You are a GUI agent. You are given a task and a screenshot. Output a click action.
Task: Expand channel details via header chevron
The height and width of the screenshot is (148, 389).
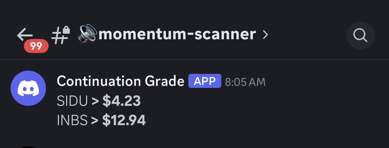tap(265, 35)
